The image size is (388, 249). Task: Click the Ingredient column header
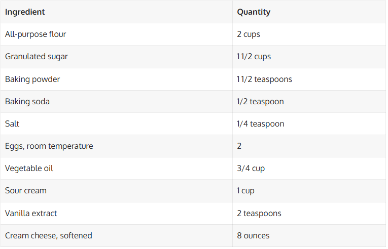(25, 12)
